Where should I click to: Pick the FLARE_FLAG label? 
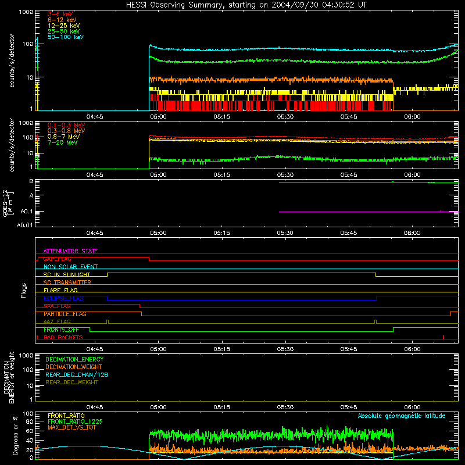tap(60, 290)
